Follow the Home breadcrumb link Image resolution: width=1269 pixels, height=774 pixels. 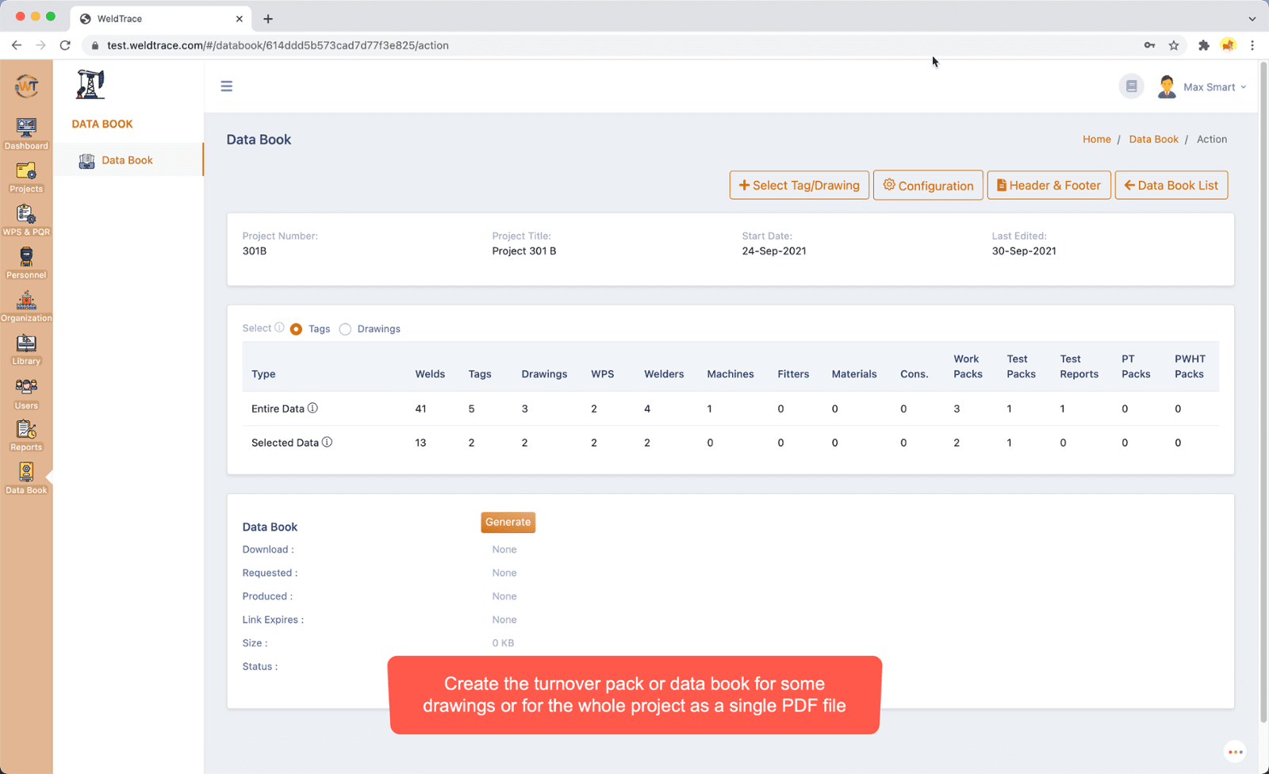tap(1096, 139)
